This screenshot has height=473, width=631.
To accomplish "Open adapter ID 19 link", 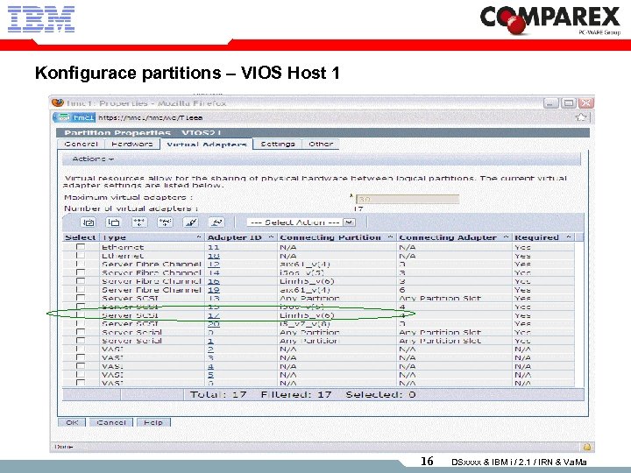I will 214,290.
